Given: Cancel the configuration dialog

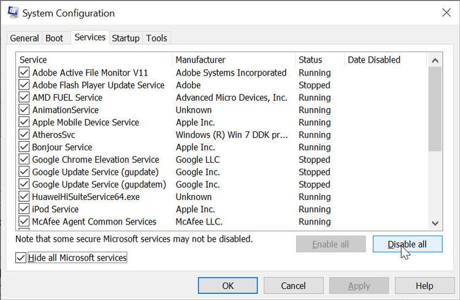Looking at the screenshot, I should [293, 285].
